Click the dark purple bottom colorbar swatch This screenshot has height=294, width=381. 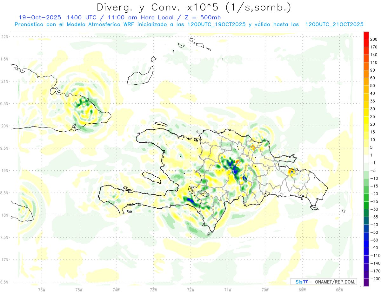366,283
